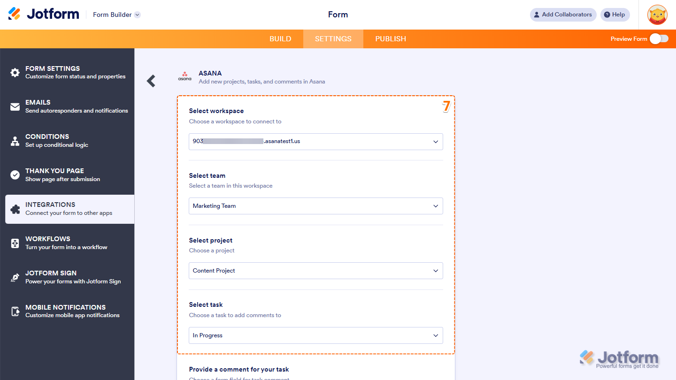This screenshot has height=380, width=676.
Task: Click the back arrow above the Asana settings
Action: [151, 81]
